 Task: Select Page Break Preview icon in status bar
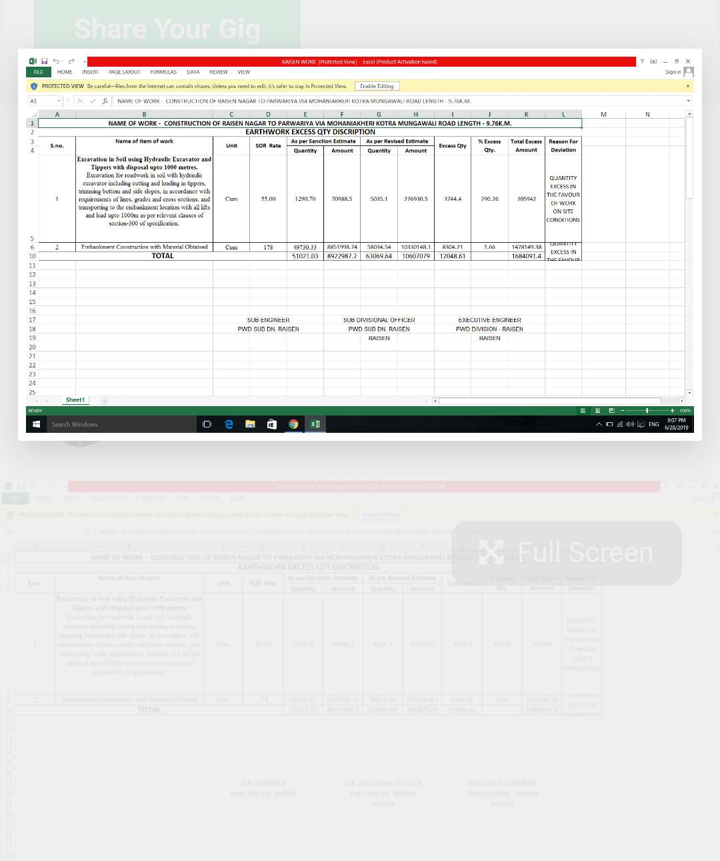[x=612, y=411]
